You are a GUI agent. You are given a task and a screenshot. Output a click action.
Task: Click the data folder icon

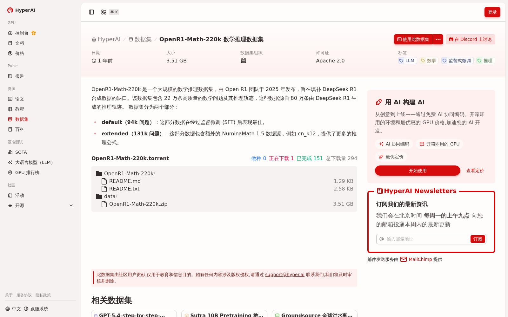99,196
